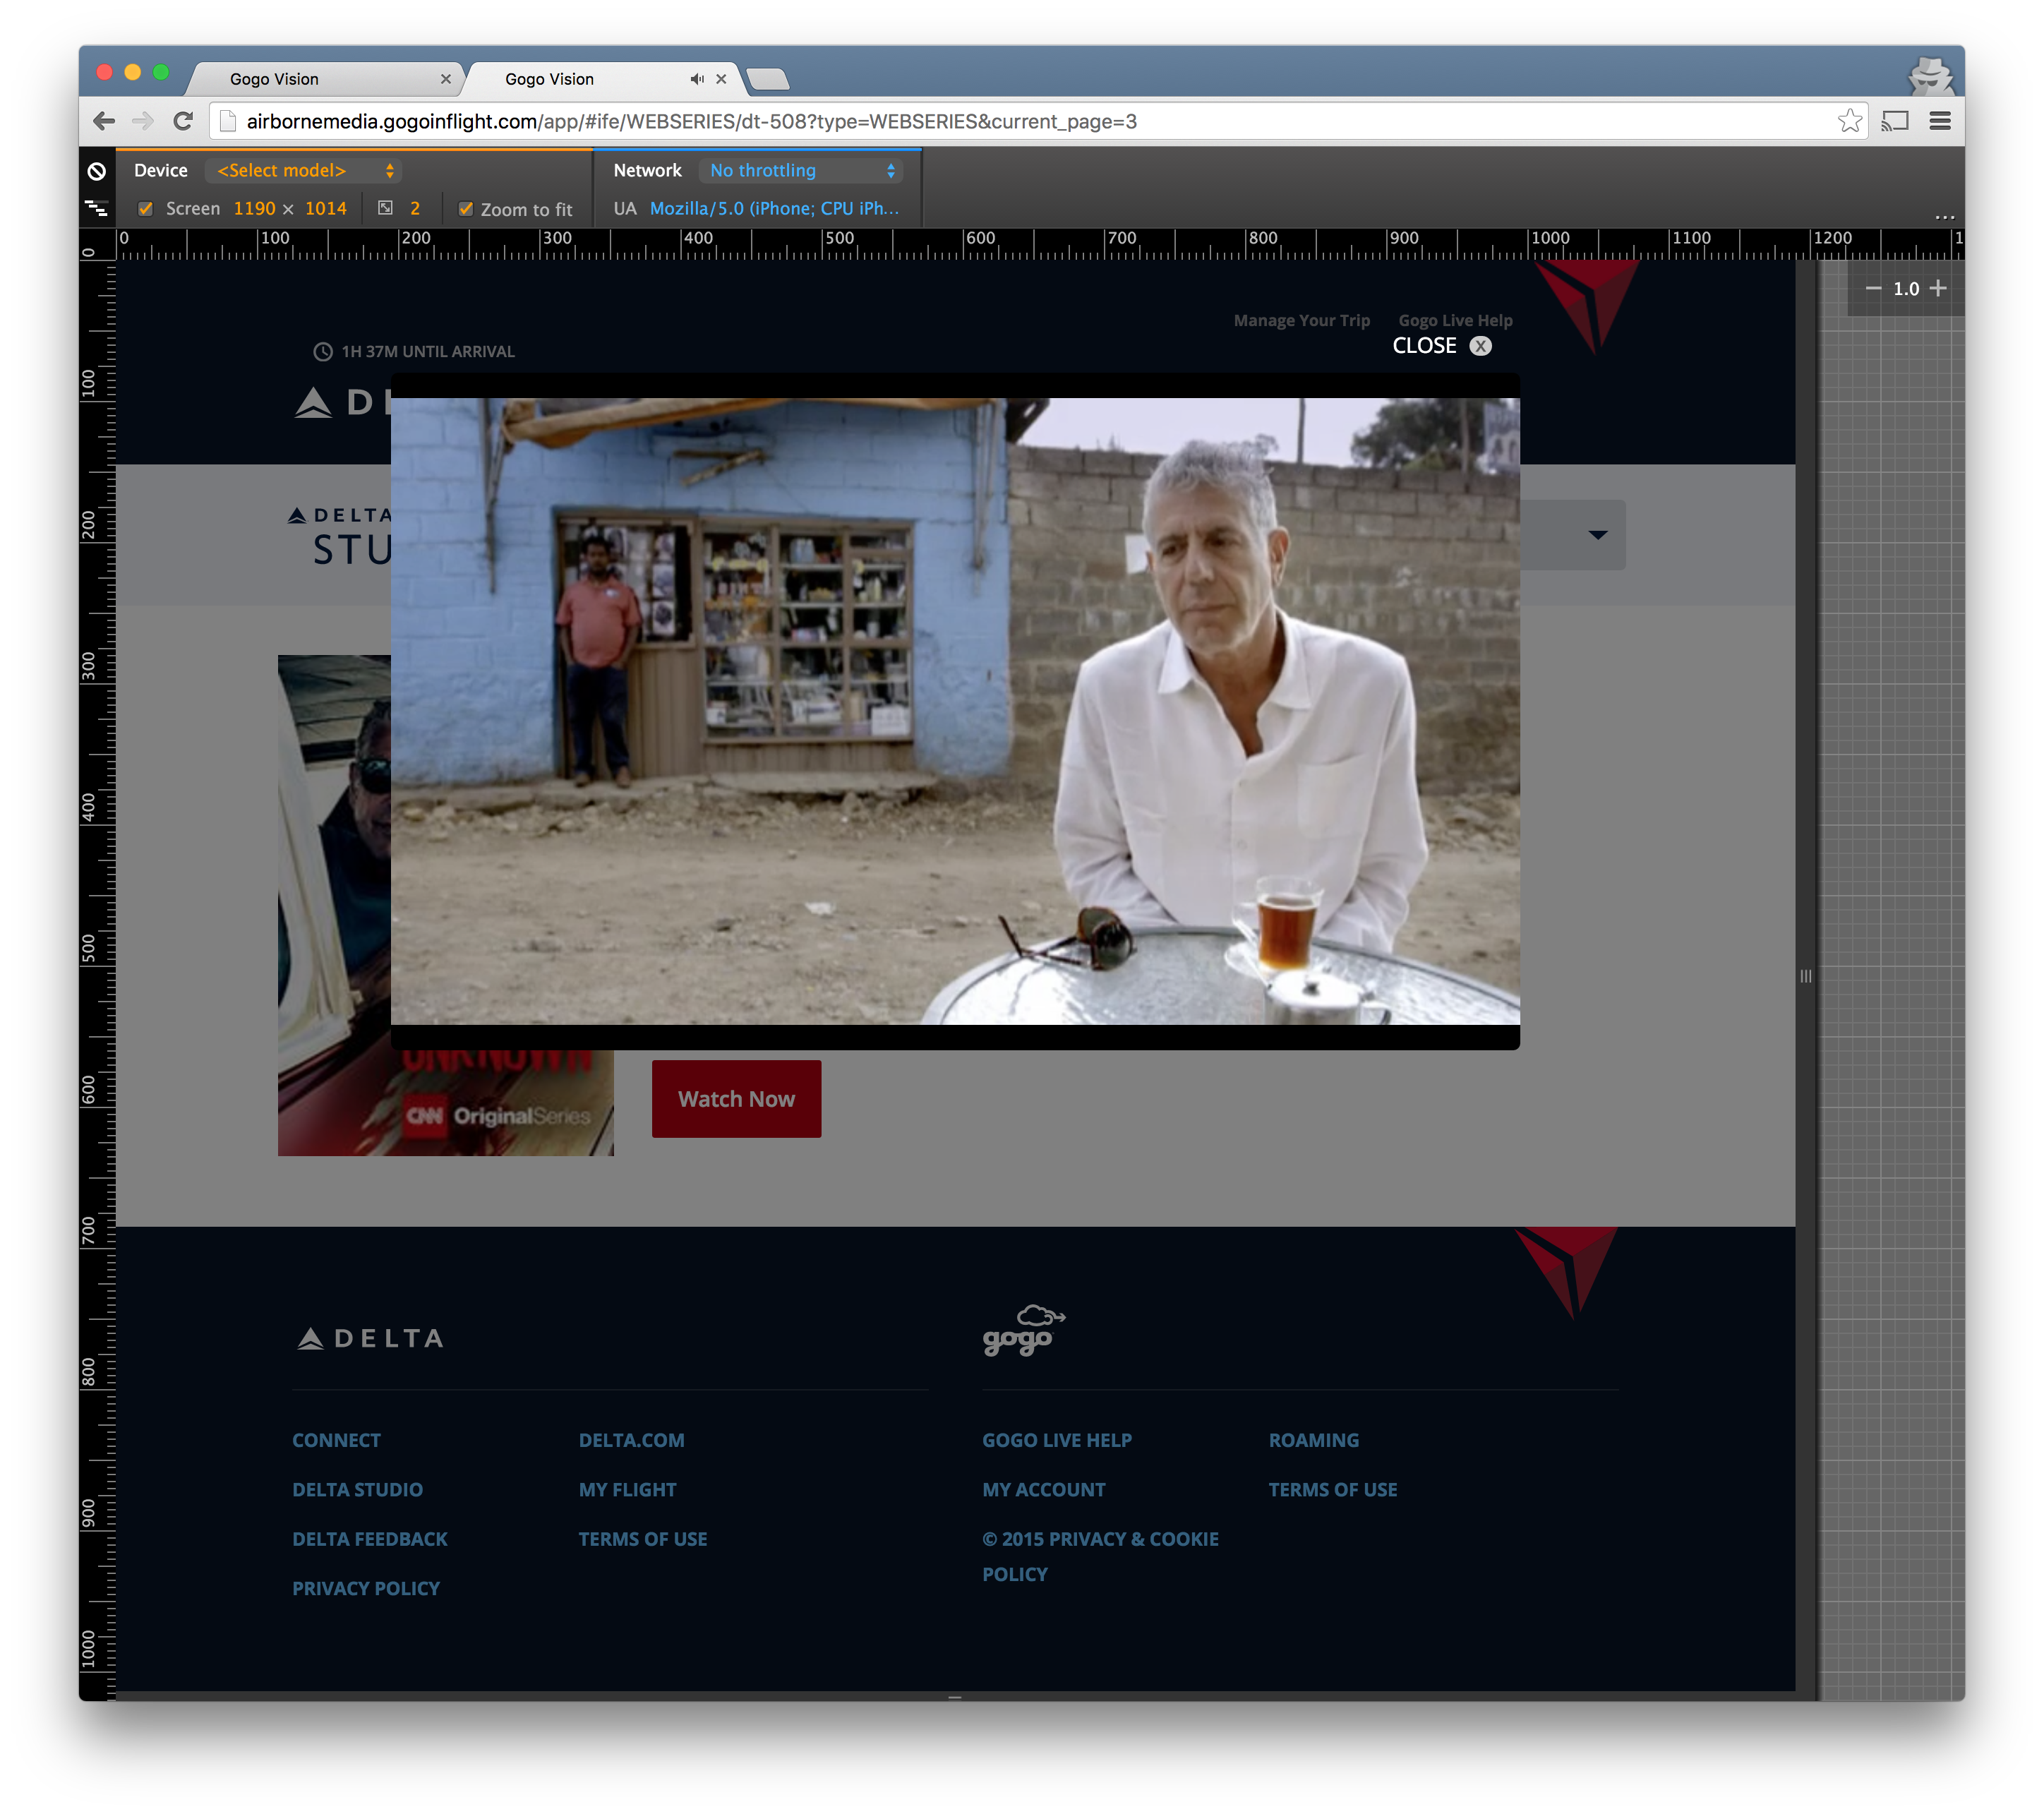Open the emulation more options ellipsis
The width and height of the screenshot is (2044, 1814).
pos(1944,216)
